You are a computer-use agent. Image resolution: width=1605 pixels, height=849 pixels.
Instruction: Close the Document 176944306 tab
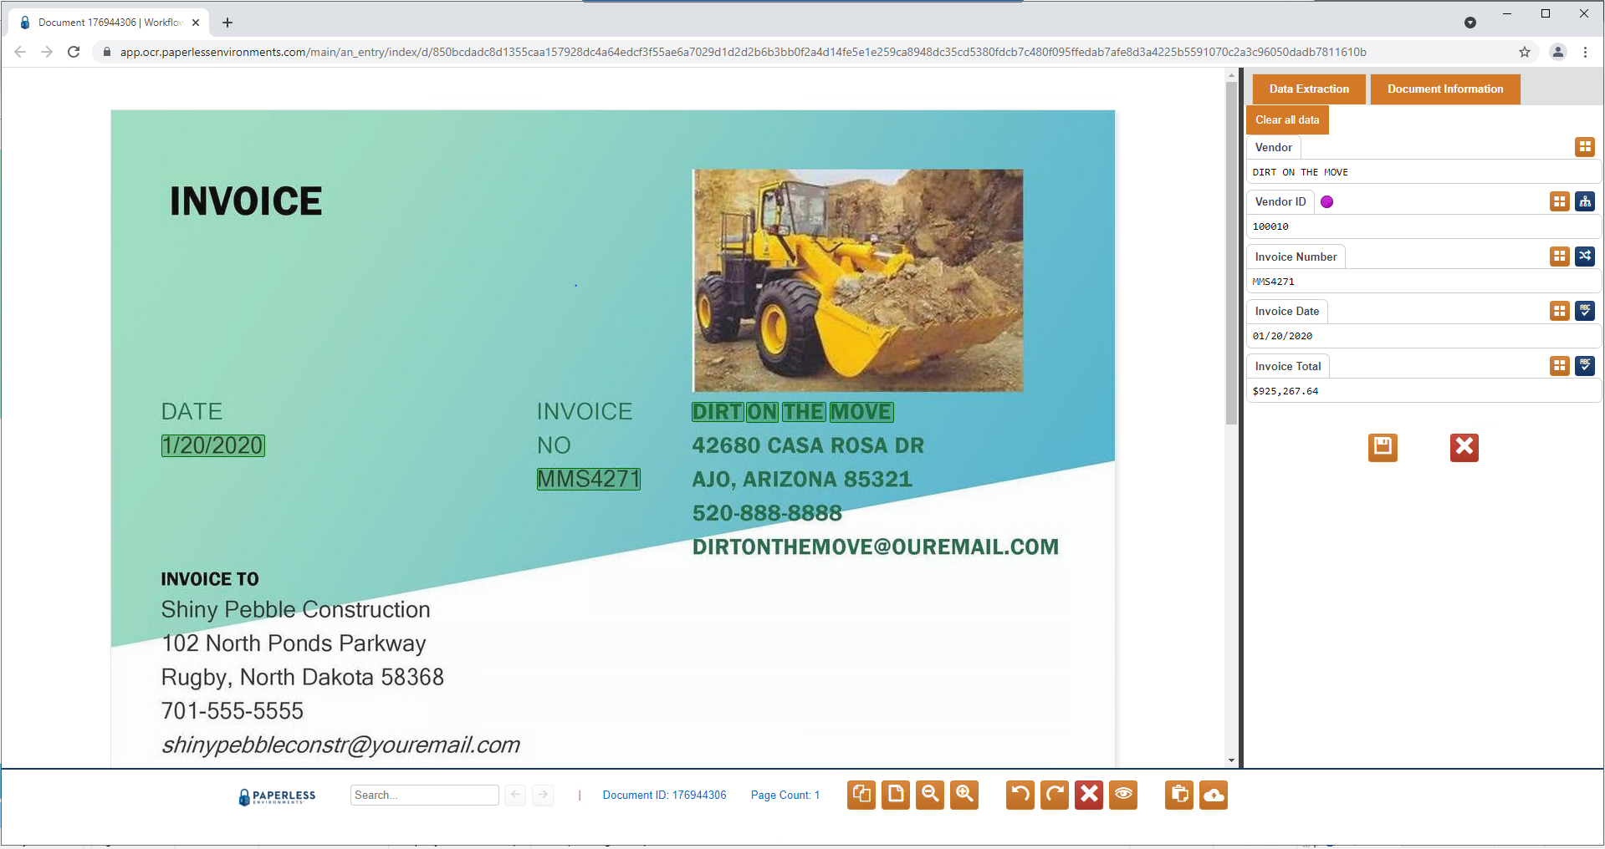coord(196,23)
